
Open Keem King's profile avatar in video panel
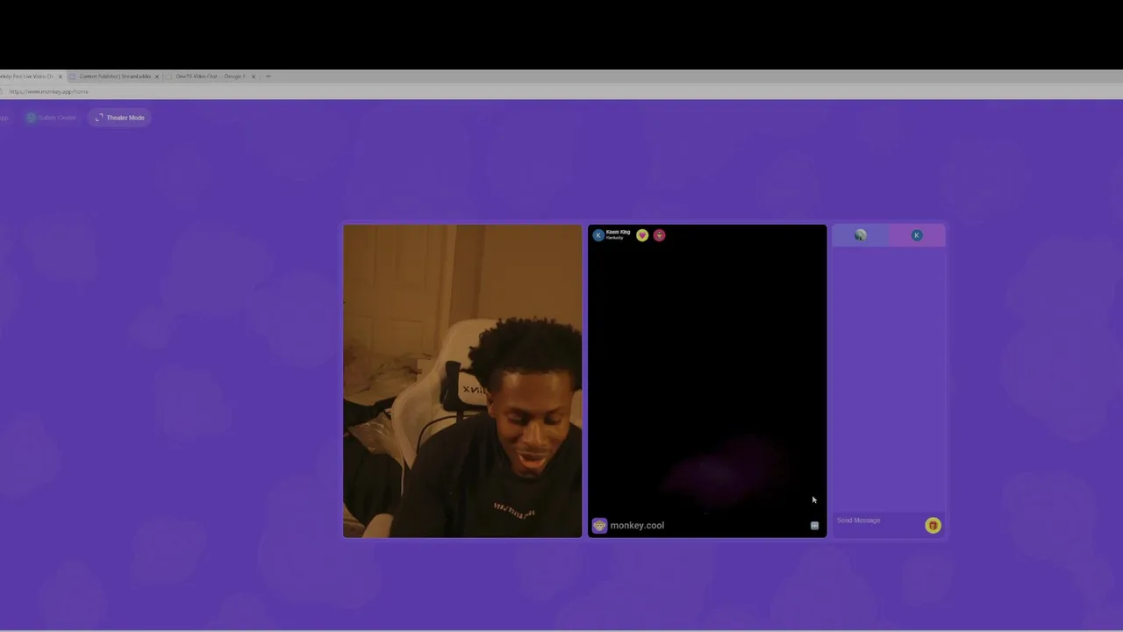598,235
